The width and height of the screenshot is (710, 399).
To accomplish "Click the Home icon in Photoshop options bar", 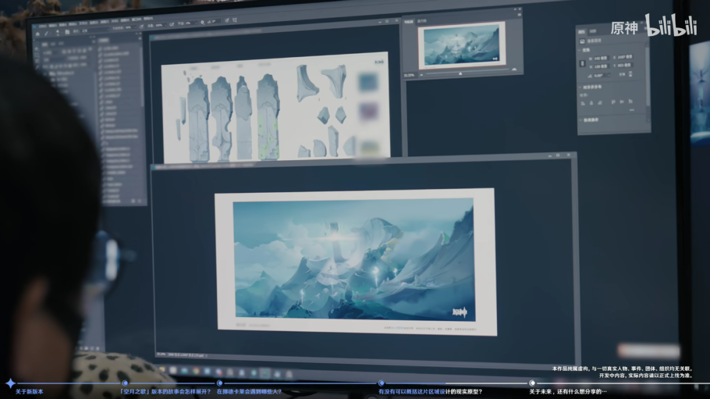I will (37, 34).
